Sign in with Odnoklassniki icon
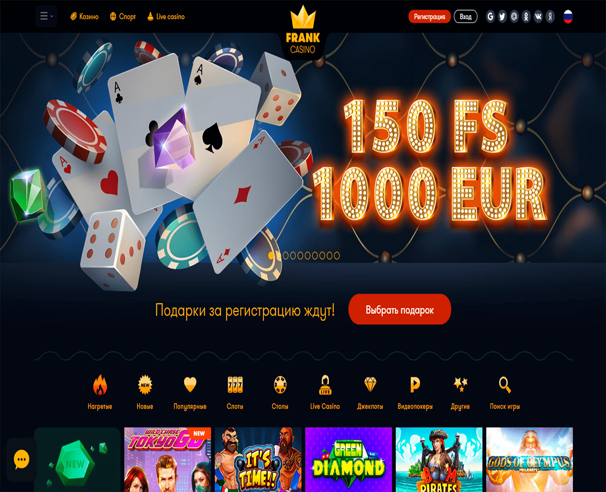Image resolution: width=606 pixels, height=492 pixels. pyautogui.click(x=526, y=17)
